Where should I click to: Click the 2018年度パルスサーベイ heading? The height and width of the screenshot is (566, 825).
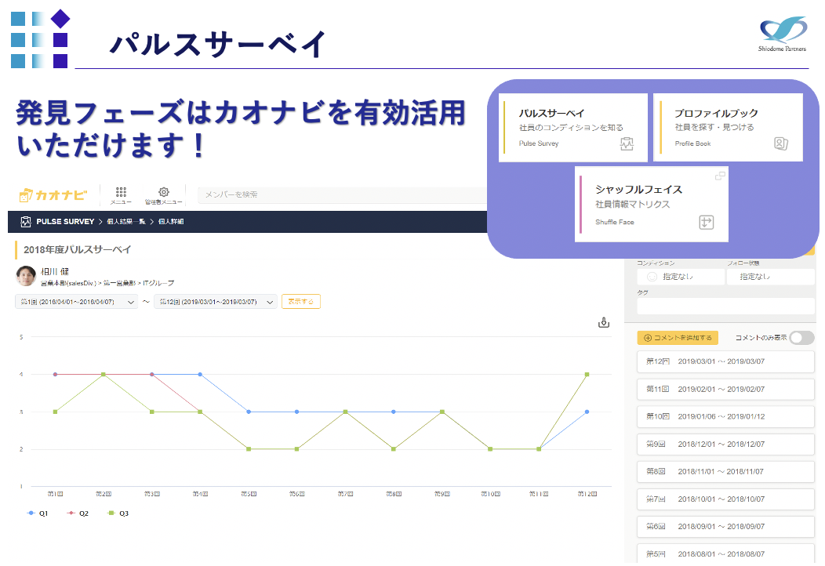pos(77,250)
